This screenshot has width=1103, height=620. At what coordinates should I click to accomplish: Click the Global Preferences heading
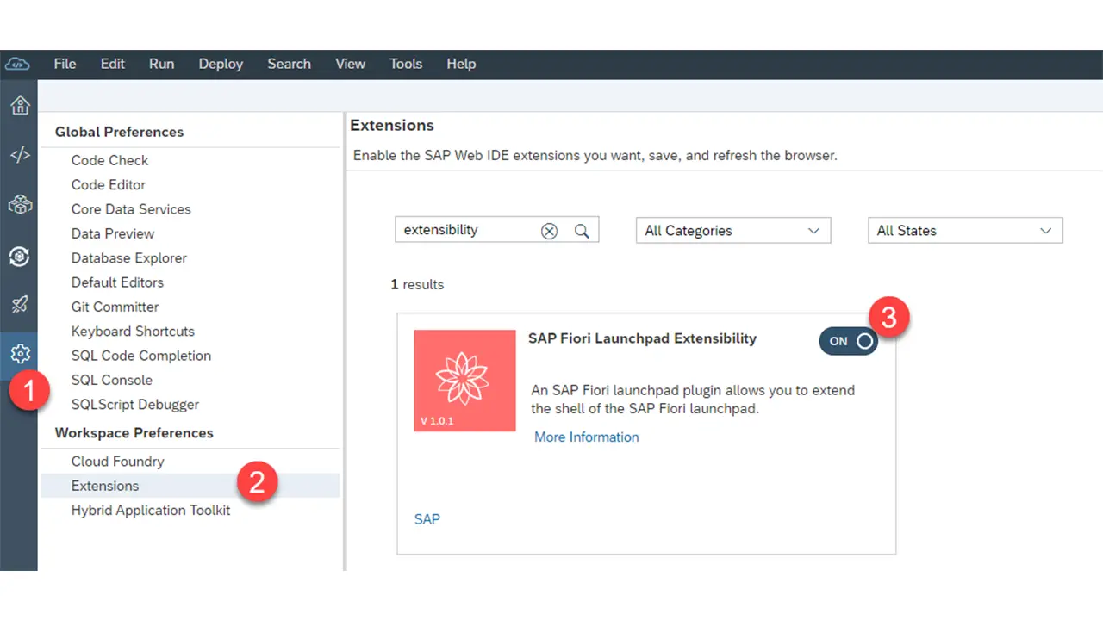pyautogui.click(x=119, y=132)
